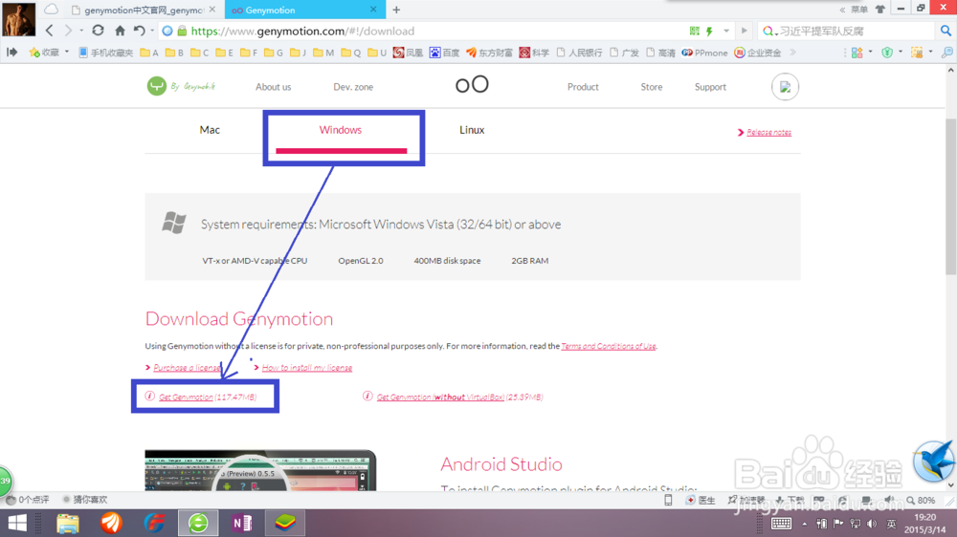Click the green padlock security icon
This screenshot has height=537, width=957.
point(182,31)
